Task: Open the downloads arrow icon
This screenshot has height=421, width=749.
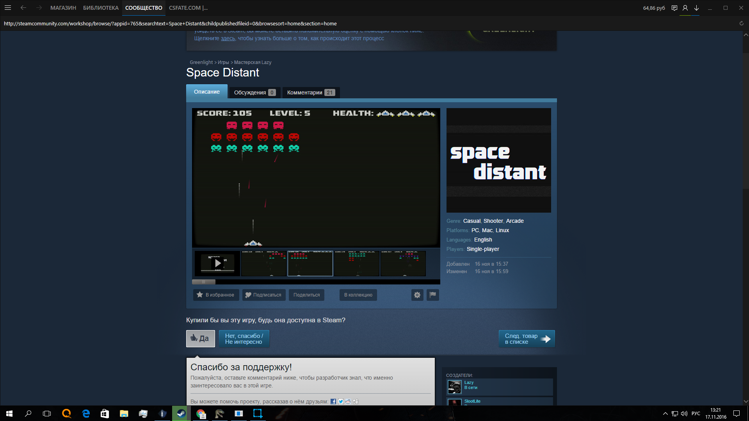Action: pyautogui.click(x=696, y=8)
